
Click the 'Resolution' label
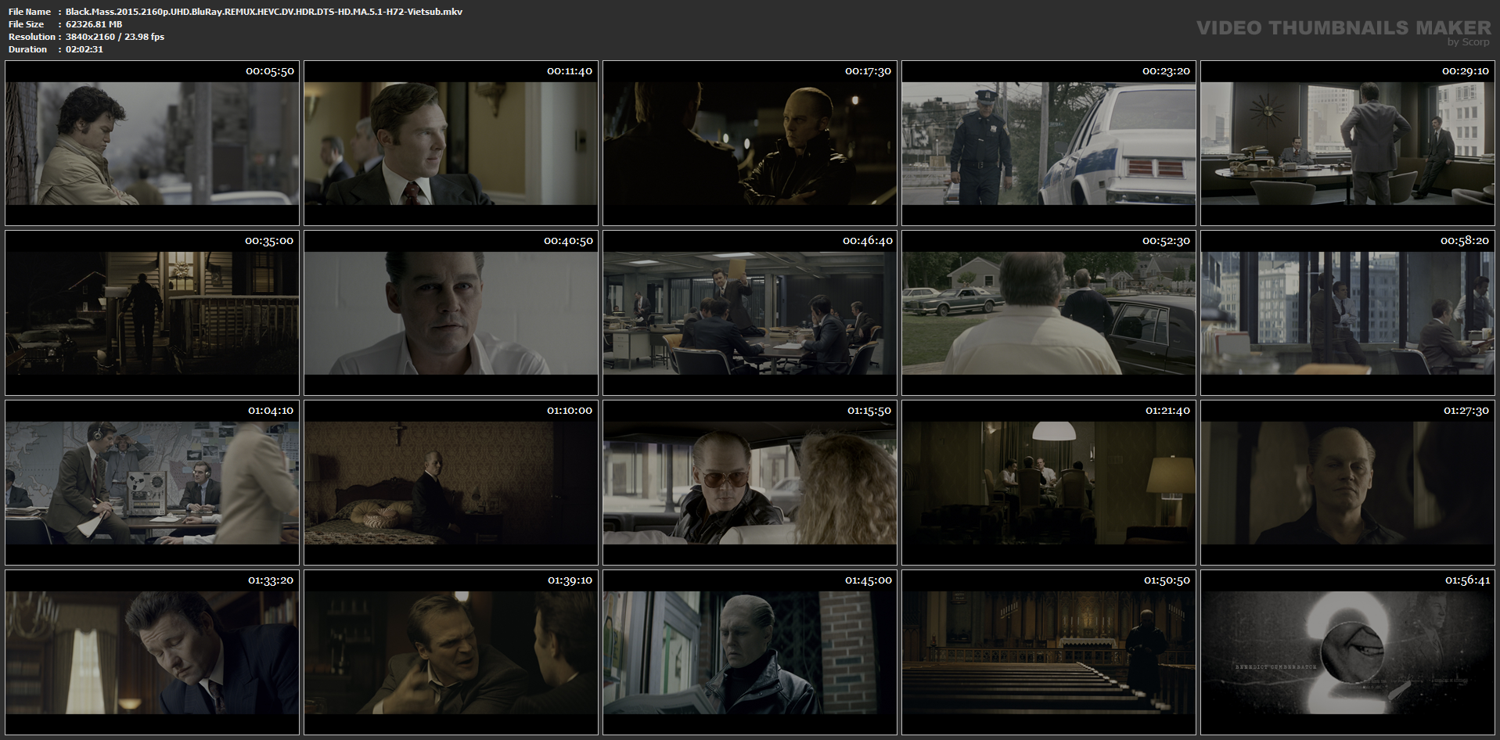coord(31,37)
